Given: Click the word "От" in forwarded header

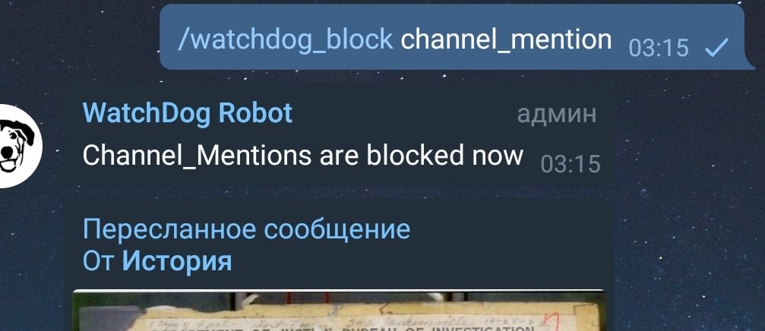Looking at the screenshot, I should [99, 261].
